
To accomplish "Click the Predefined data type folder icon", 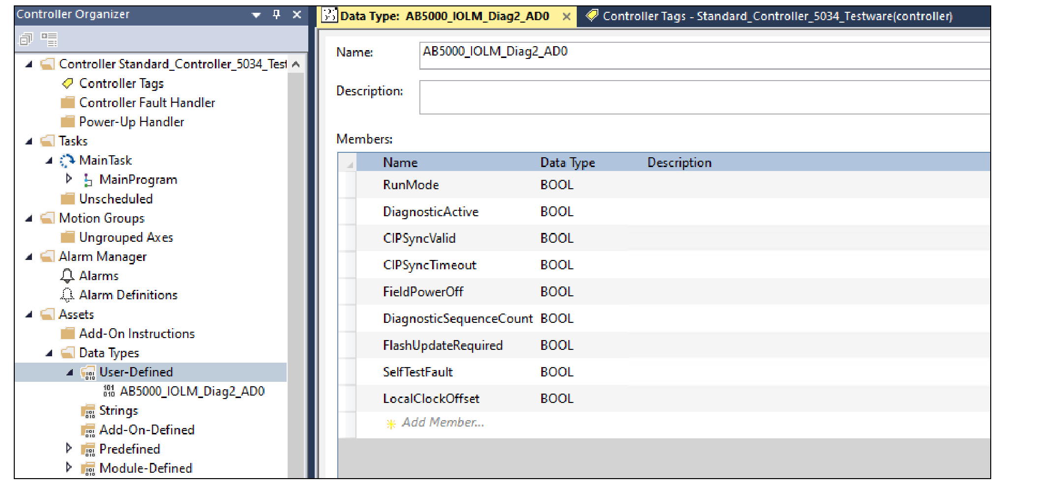I will click(88, 449).
